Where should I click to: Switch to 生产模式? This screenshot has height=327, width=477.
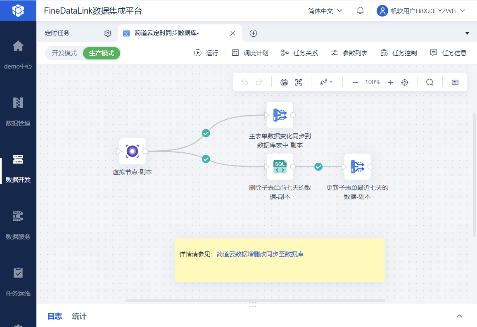(102, 53)
